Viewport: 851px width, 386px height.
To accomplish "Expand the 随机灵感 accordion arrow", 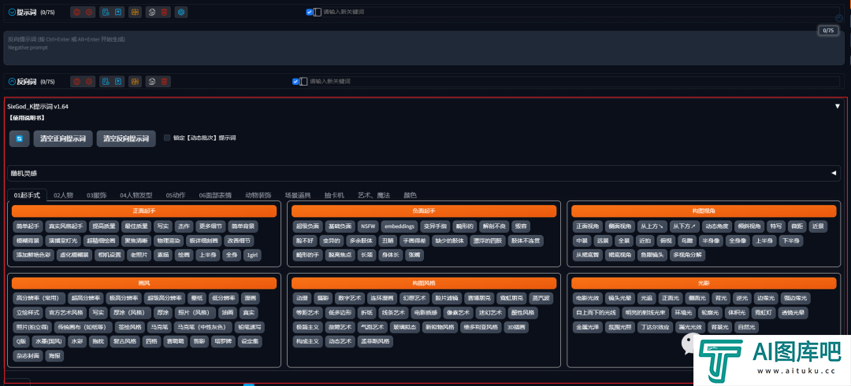I will click(834, 173).
